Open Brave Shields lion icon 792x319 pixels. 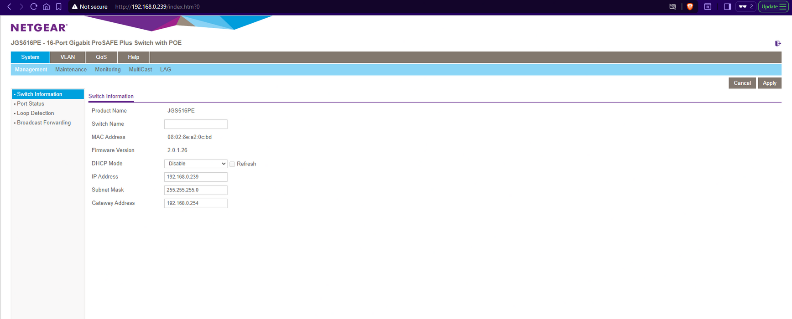690,6
